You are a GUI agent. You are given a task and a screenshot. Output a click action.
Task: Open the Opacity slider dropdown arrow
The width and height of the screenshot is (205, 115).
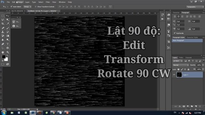coord(203,65)
